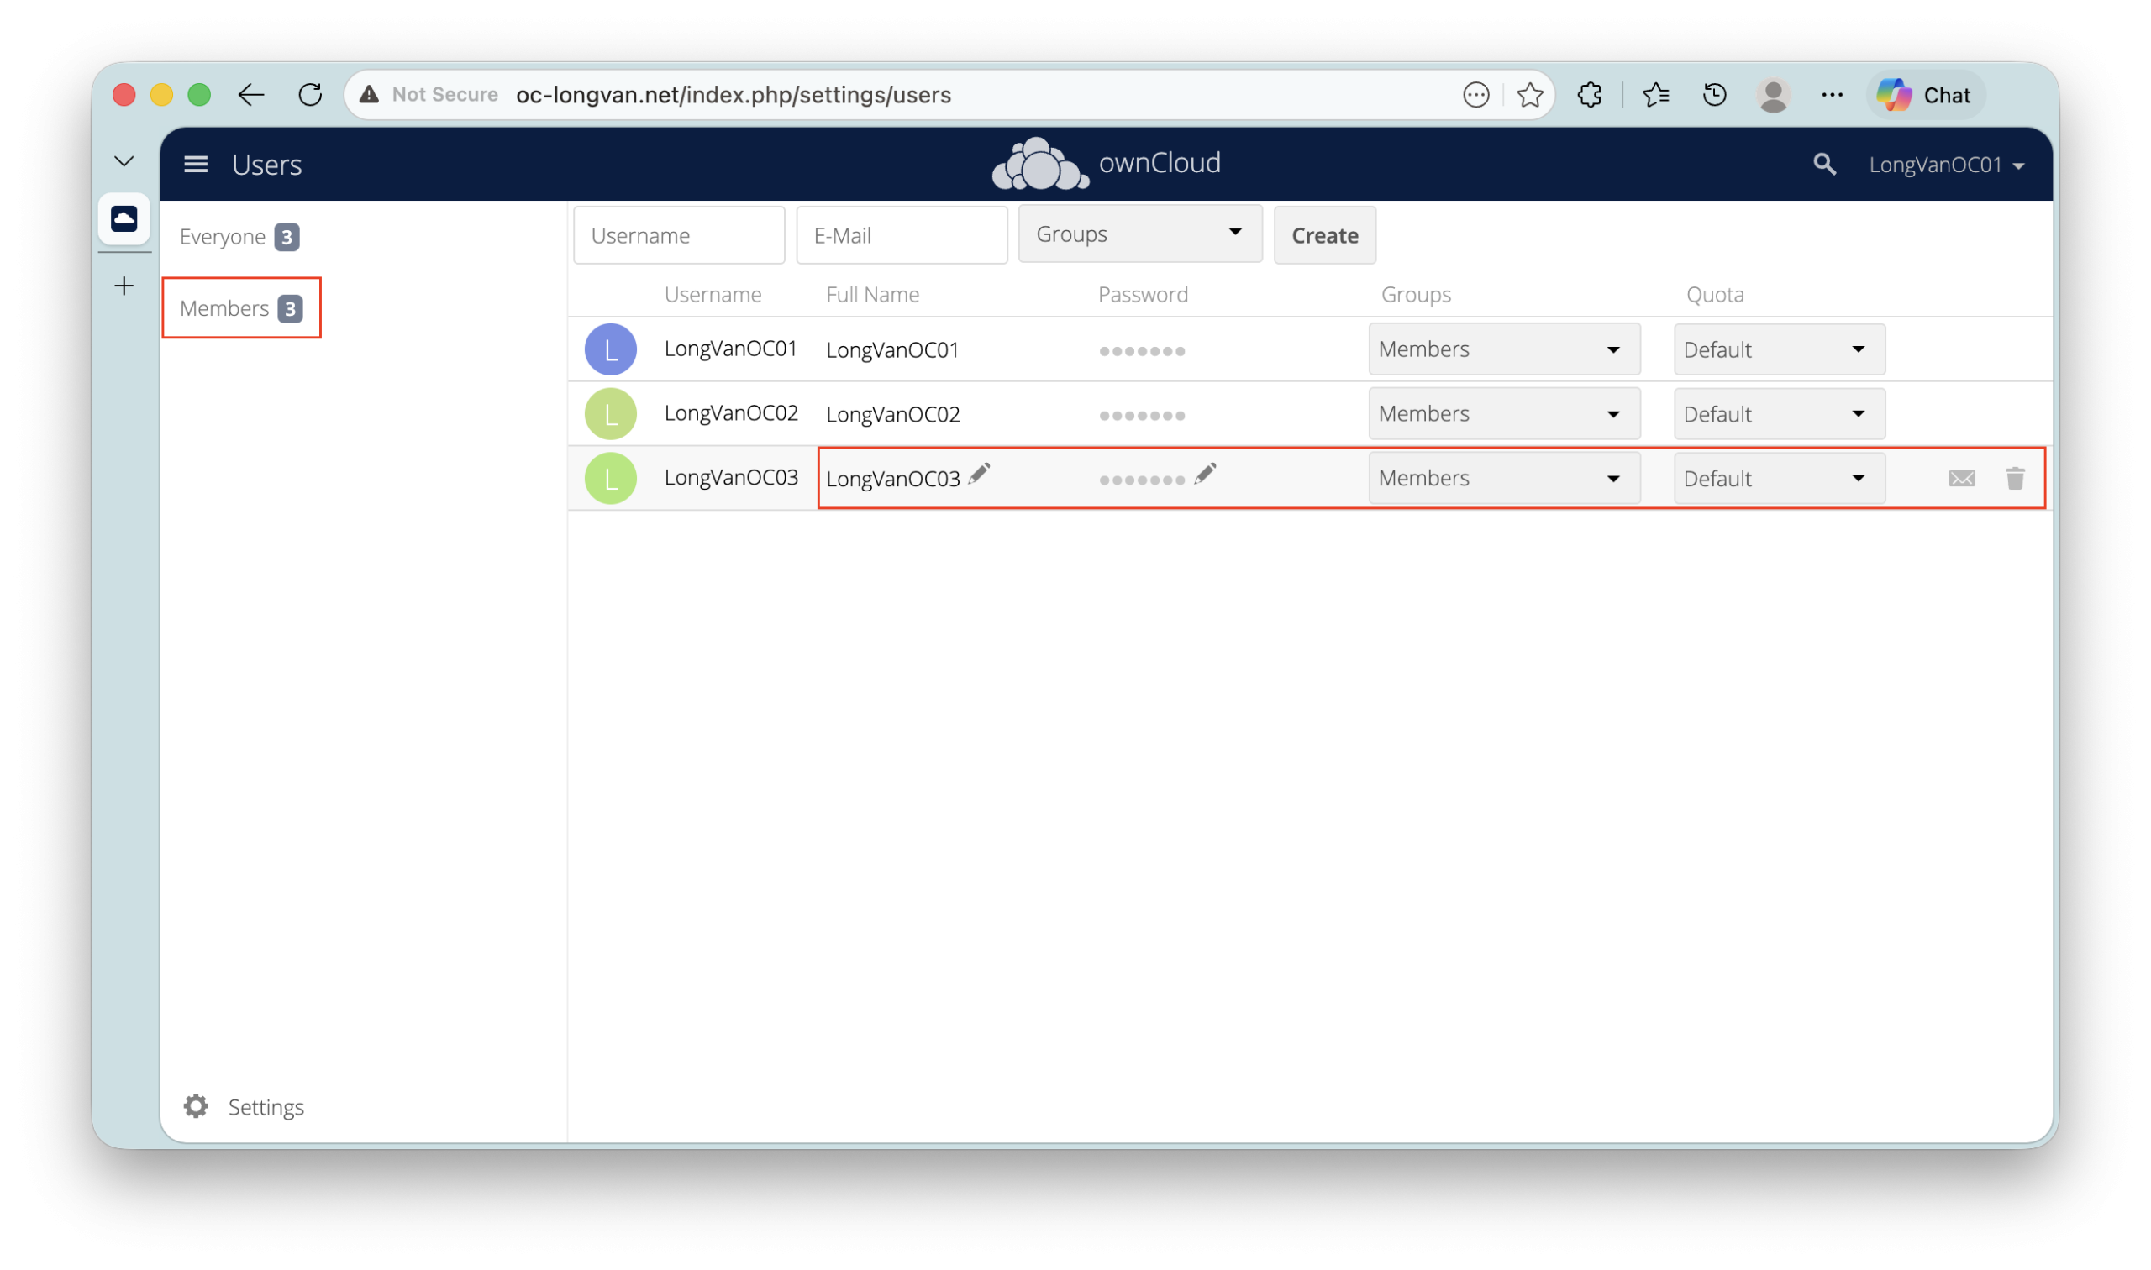The height and width of the screenshot is (1270, 2151).
Task: Edit LongVanOC03 full name pencil icon
Action: (x=979, y=474)
